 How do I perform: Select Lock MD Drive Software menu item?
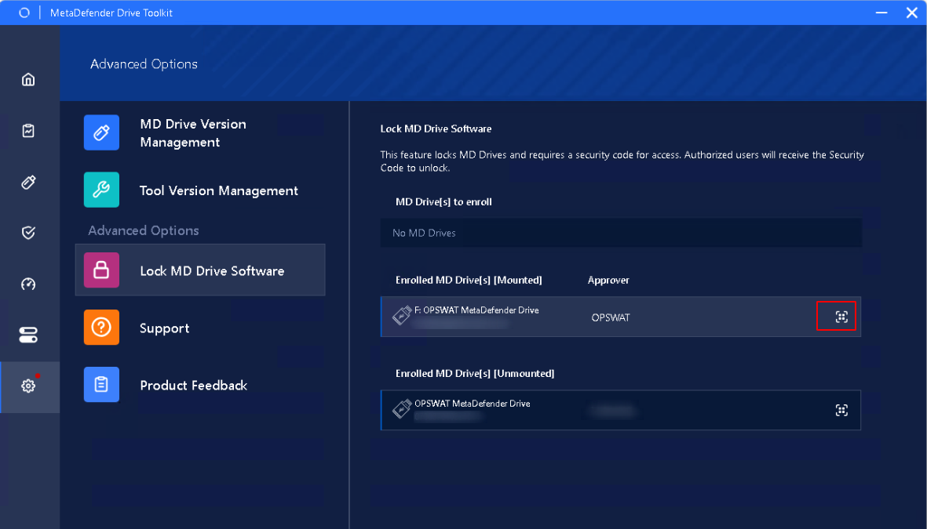[200, 270]
